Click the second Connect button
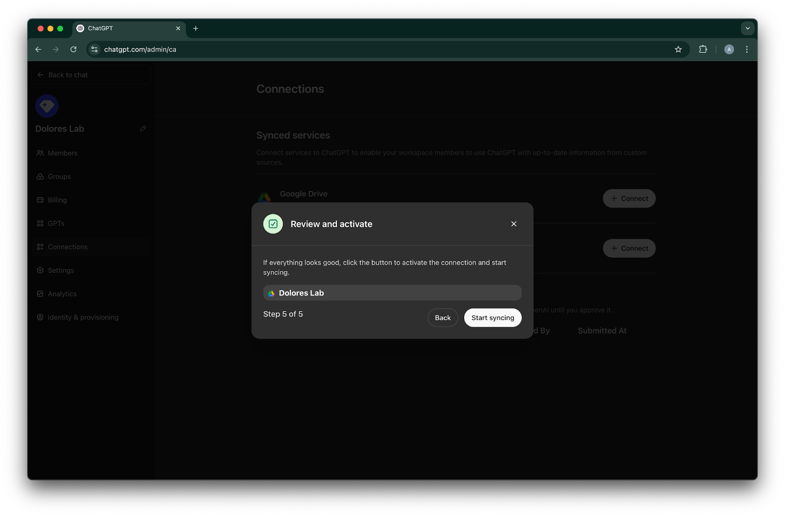 [x=629, y=248]
